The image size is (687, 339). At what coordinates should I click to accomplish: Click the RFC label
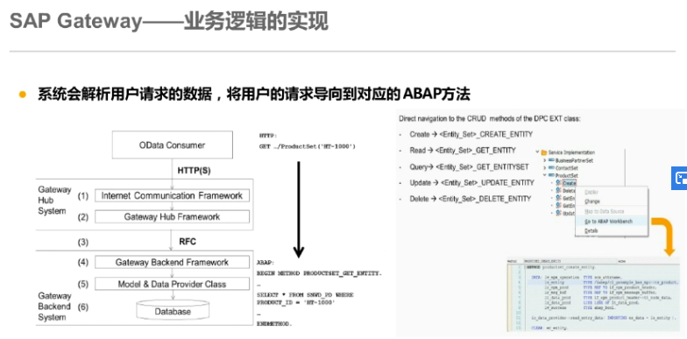pyautogui.click(x=188, y=242)
